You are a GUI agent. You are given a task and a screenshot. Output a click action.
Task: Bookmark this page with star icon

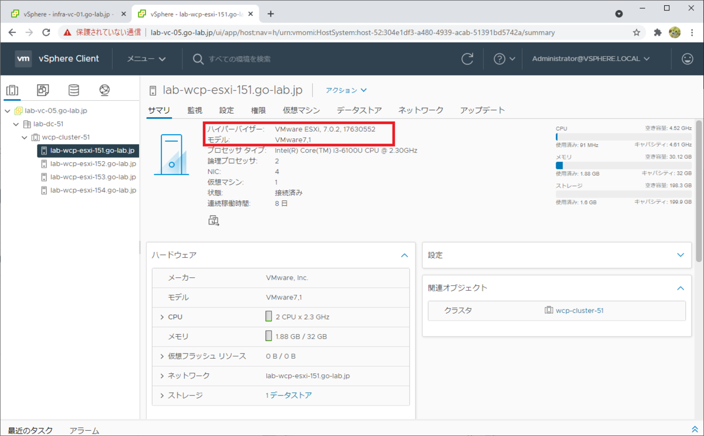(x=637, y=33)
